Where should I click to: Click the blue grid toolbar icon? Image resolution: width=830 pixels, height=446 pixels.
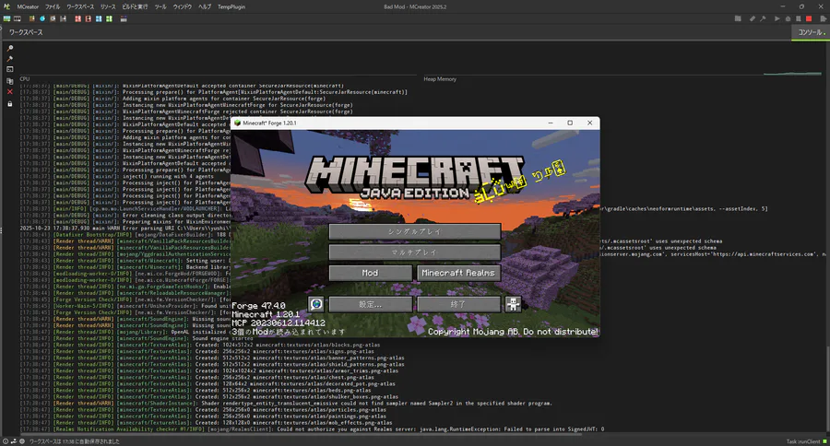click(x=99, y=18)
